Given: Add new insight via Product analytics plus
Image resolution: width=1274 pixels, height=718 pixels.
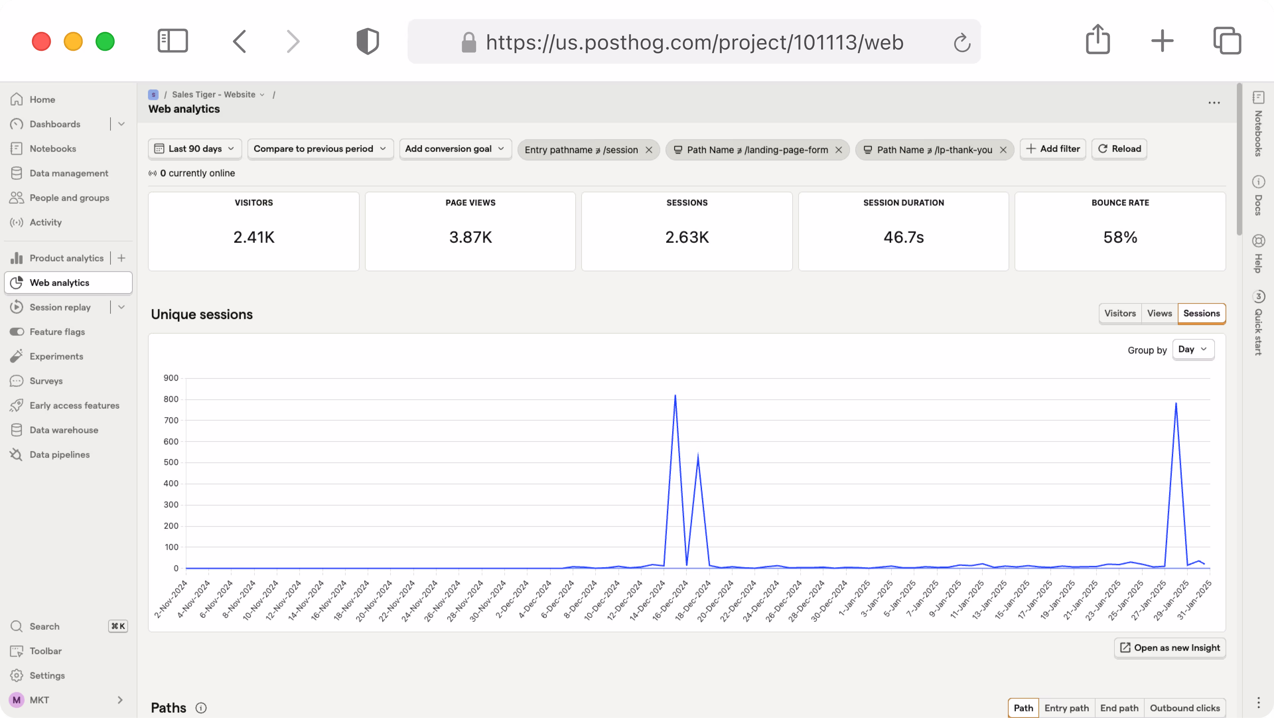Looking at the screenshot, I should (x=121, y=258).
